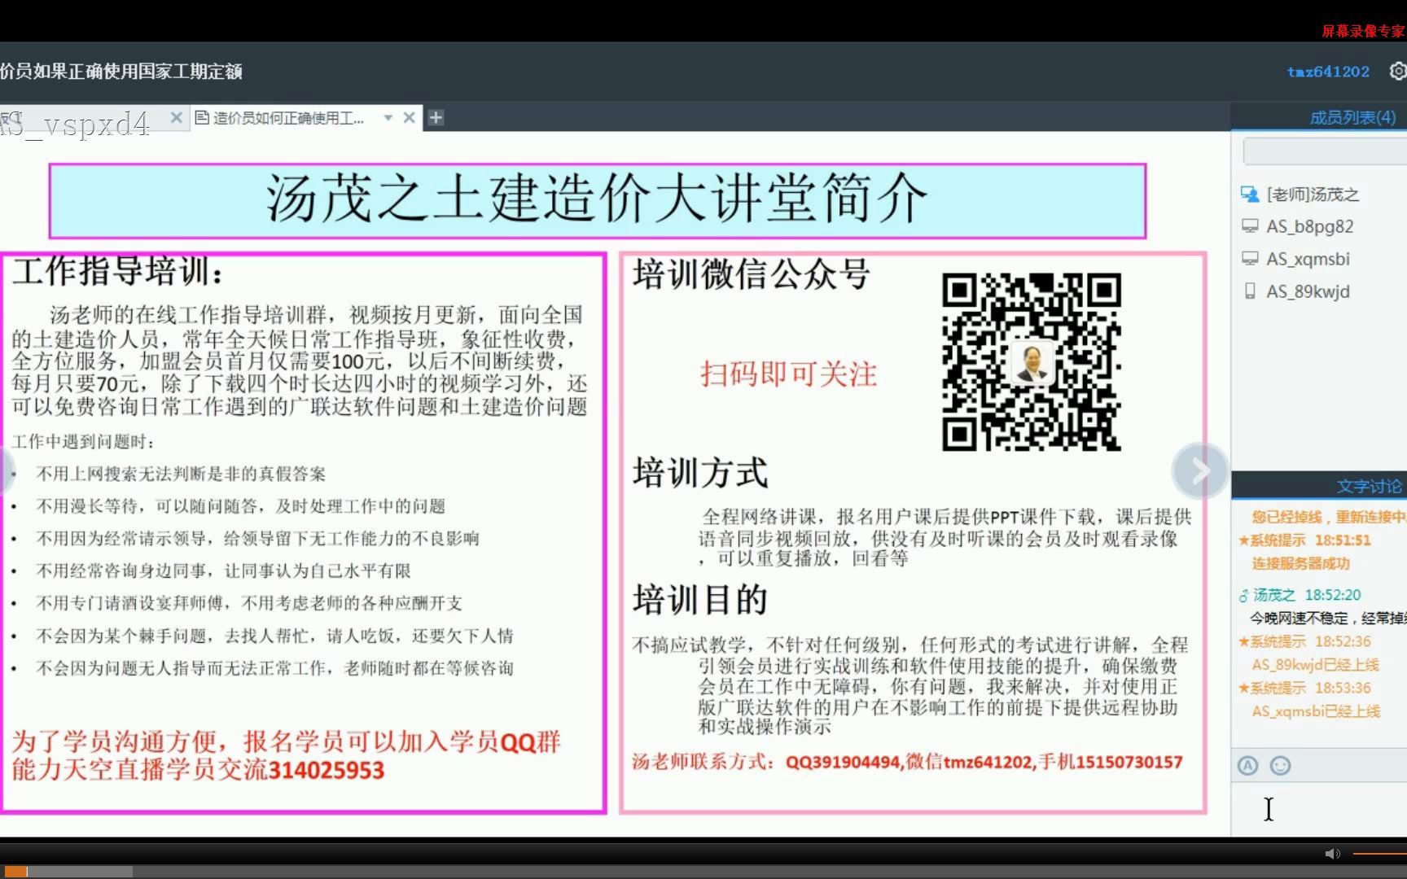
Task: Advance slides with the right arrow control
Action: pos(1200,470)
